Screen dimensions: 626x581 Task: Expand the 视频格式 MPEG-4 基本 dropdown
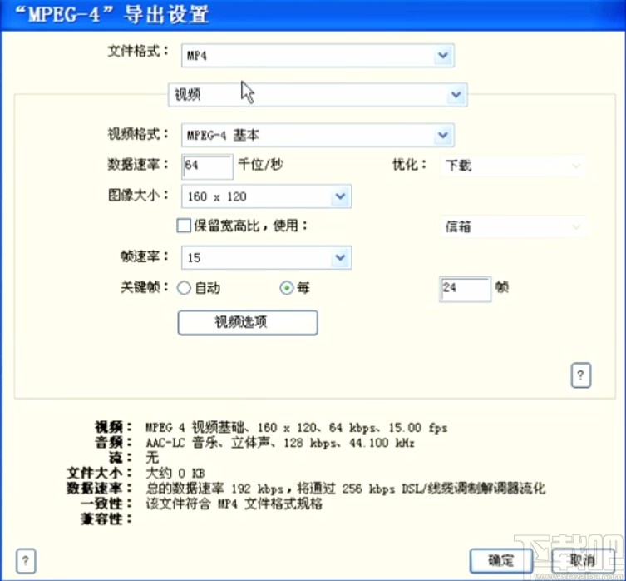point(318,135)
